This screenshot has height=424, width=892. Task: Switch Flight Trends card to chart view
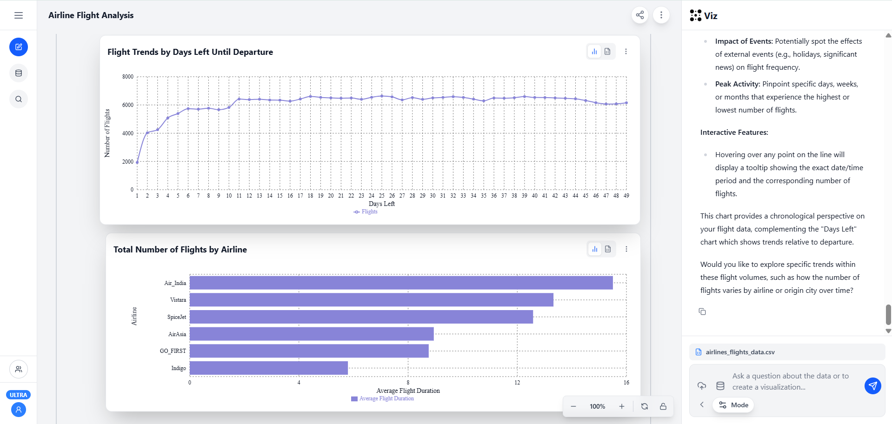pyautogui.click(x=594, y=52)
